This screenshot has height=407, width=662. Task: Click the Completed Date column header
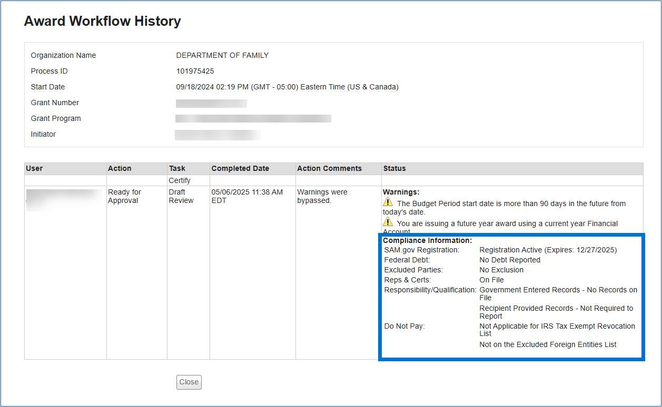[240, 169]
